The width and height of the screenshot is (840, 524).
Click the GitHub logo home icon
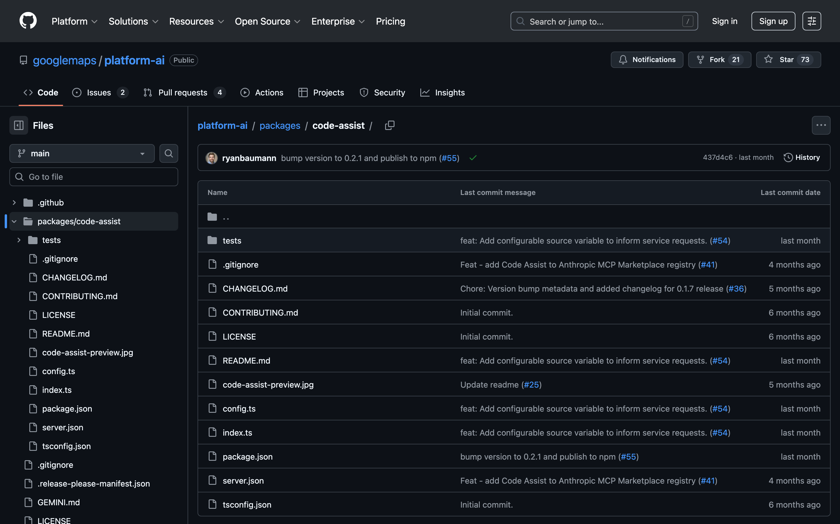pyautogui.click(x=28, y=21)
